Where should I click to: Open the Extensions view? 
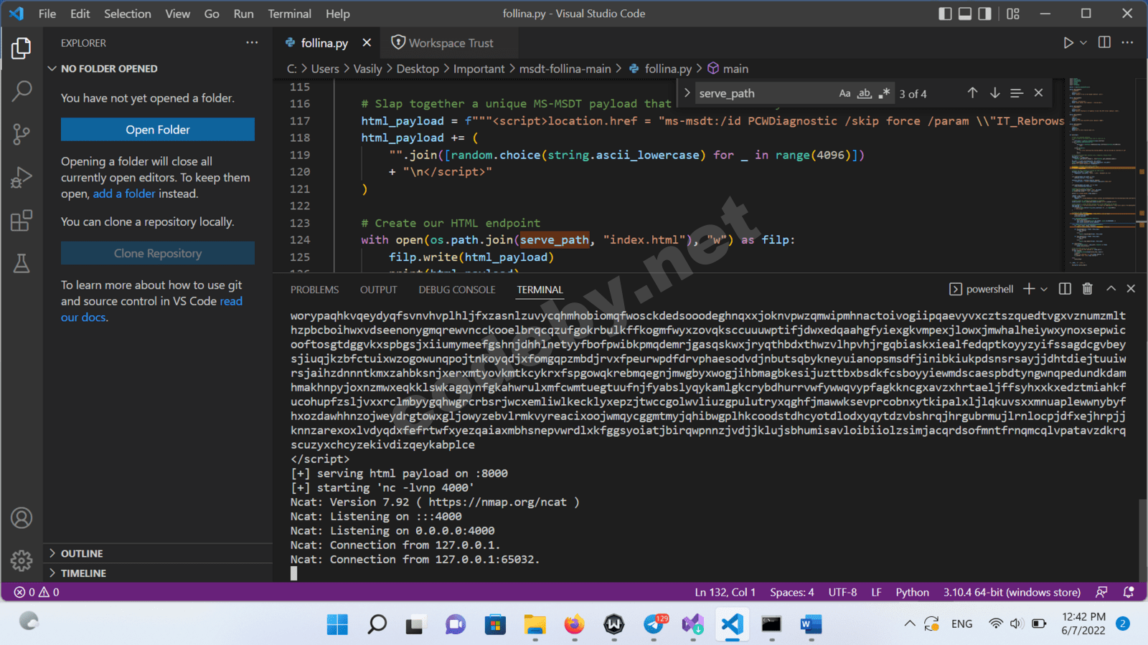coord(22,220)
